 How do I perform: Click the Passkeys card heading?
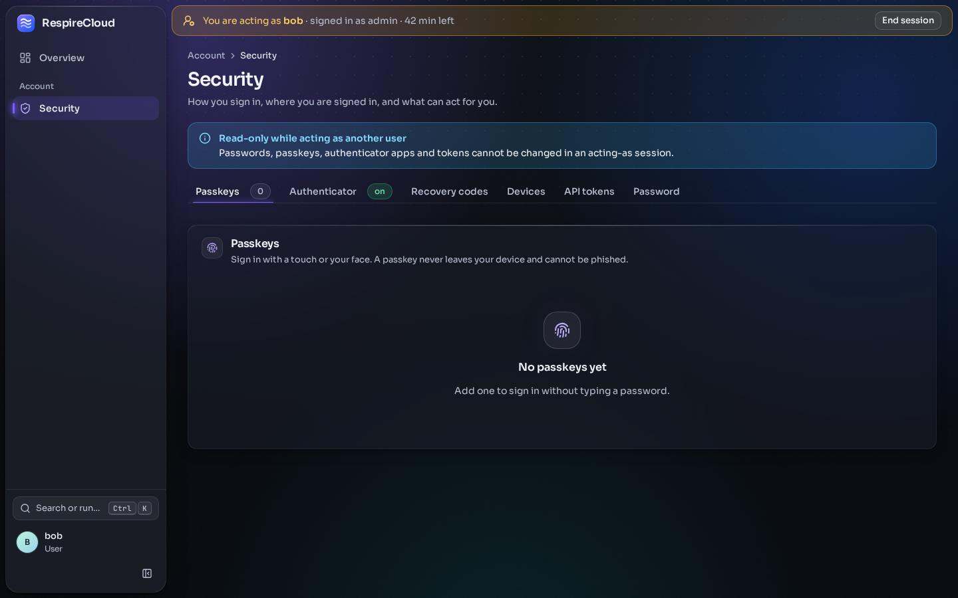(x=255, y=244)
